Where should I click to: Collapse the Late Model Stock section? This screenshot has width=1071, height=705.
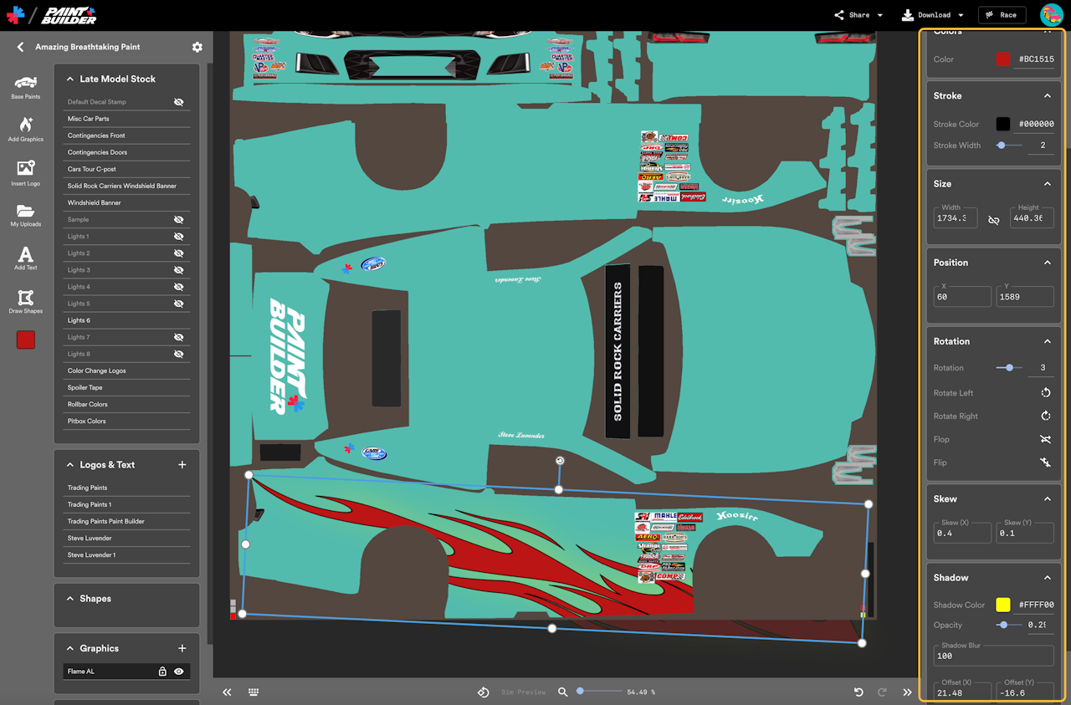pyautogui.click(x=70, y=79)
